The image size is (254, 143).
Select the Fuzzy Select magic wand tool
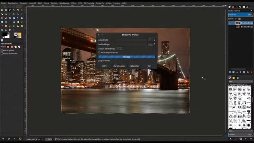tap(14, 10)
